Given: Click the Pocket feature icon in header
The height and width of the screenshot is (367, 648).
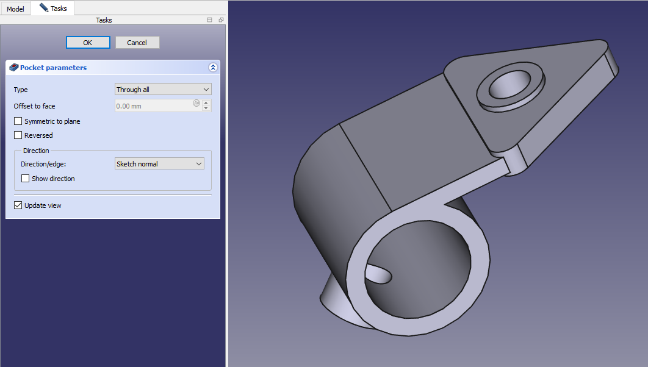Looking at the screenshot, I should 14,67.
